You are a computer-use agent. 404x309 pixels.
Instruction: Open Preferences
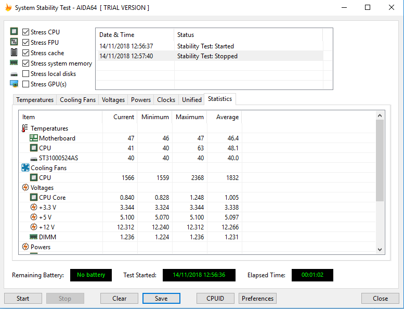tap(257, 299)
